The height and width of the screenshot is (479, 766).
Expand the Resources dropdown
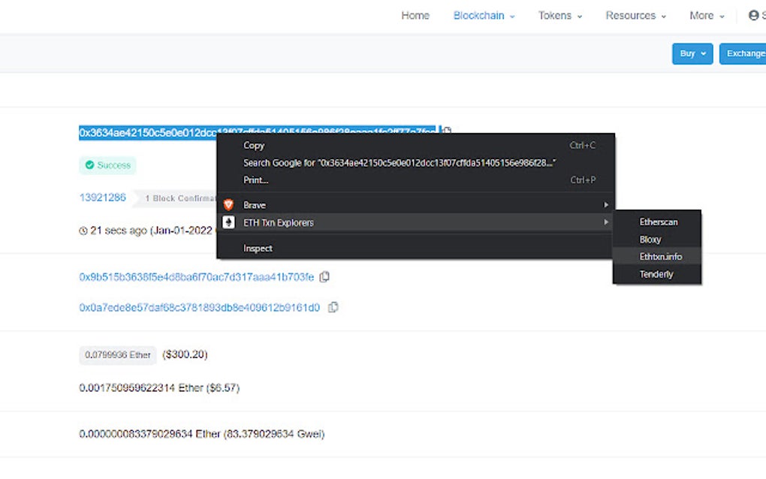(635, 15)
